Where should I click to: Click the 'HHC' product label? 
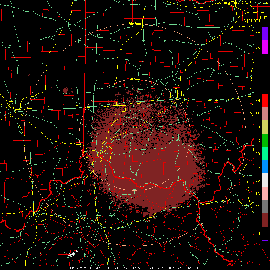pyautogui.click(x=263, y=18)
